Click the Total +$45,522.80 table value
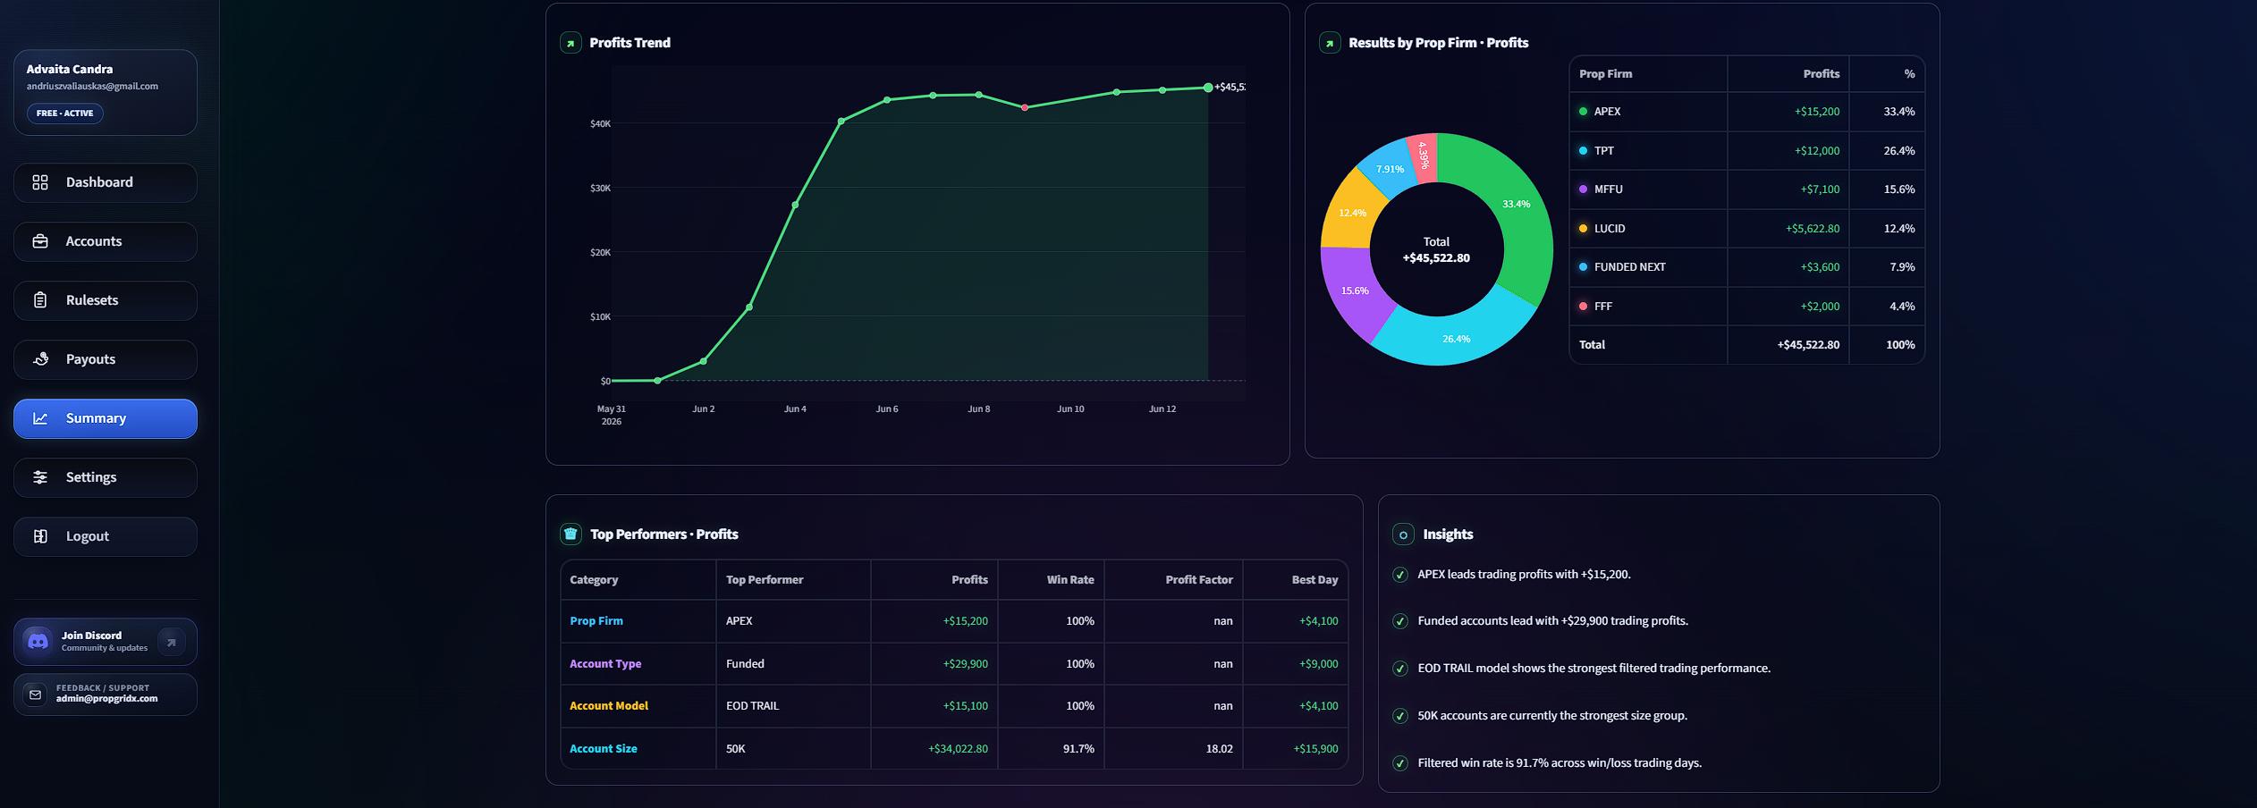 [x=1808, y=345]
